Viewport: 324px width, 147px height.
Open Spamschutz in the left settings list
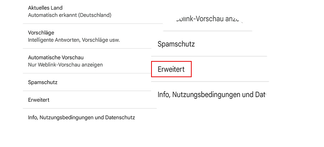43,82
